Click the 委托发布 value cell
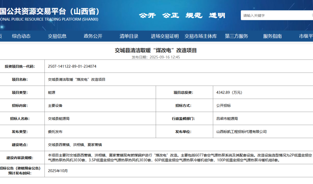313x184 pixels. click(100, 132)
